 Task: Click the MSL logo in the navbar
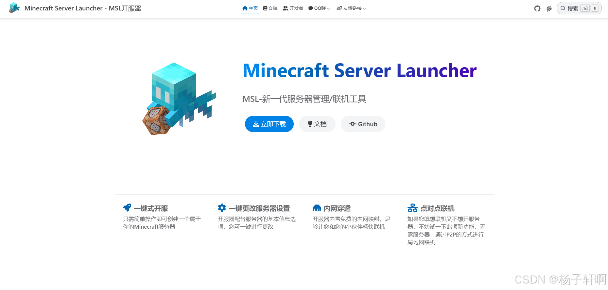tap(14, 8)
